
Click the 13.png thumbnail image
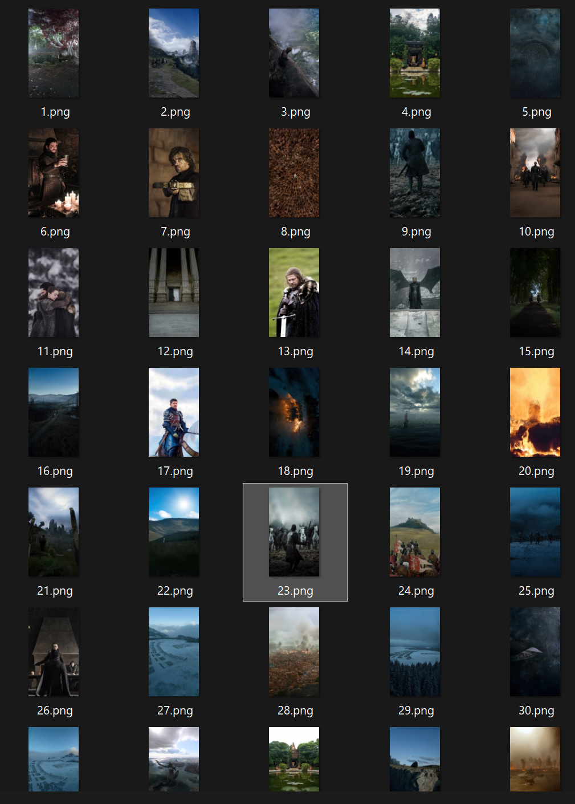[294, 293]
